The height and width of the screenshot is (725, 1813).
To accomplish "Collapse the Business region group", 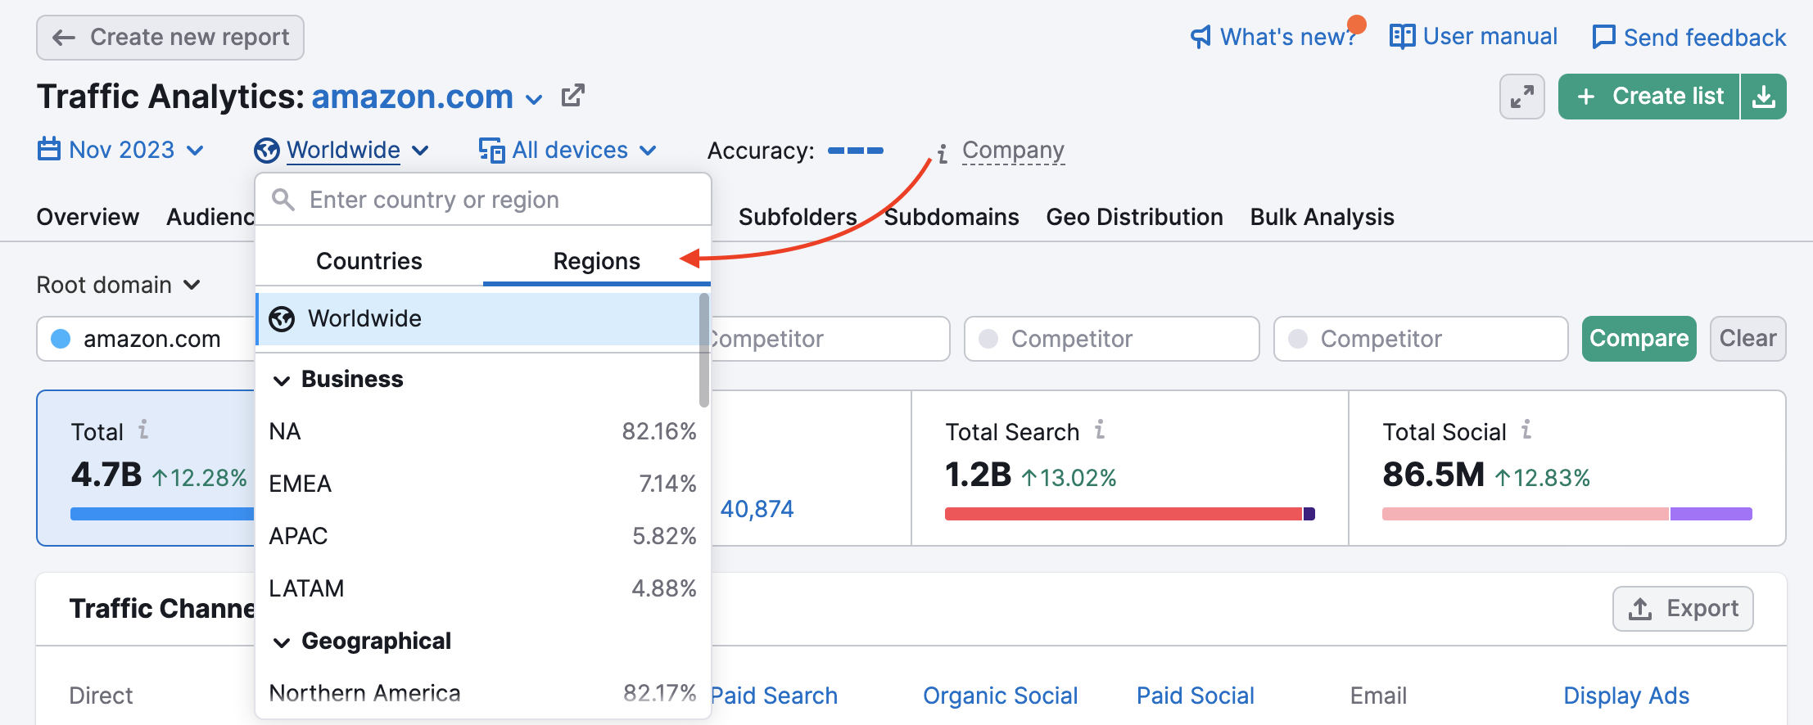I will (282, 381).
